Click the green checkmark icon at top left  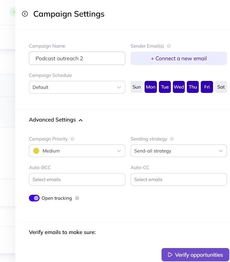pyautogui.click(x=13, y=12)
